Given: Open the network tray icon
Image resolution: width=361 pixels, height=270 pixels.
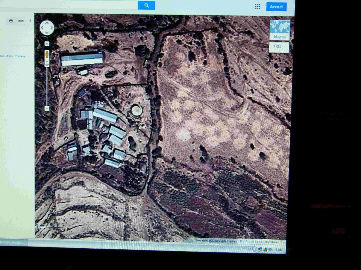Looking at the screenshot, I should point(260,249).
